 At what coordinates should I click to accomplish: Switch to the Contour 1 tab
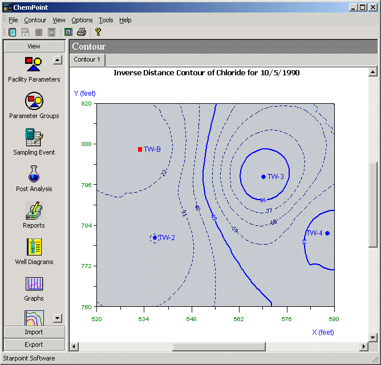click(87, 60)
